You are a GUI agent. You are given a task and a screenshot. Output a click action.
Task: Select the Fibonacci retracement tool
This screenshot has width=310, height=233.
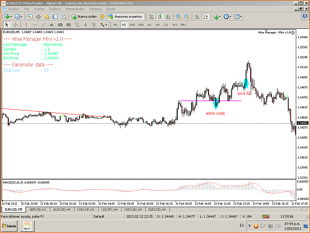click(77, 25)
